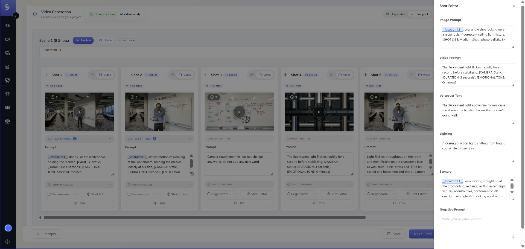Click the Lighting text field

(477, 151)
